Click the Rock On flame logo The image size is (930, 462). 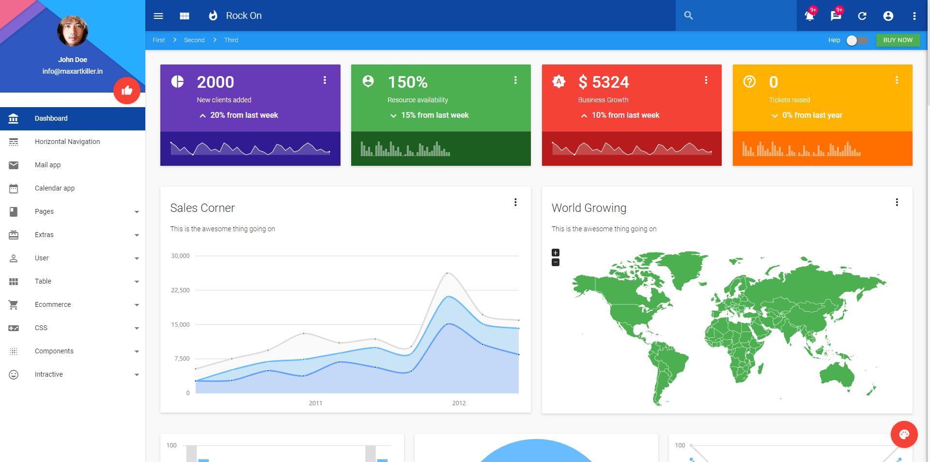tap(213, 16)
